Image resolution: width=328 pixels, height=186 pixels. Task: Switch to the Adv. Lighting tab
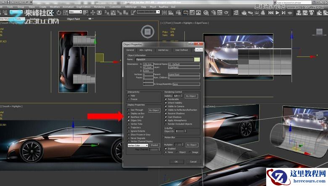(x=145, y=50)
